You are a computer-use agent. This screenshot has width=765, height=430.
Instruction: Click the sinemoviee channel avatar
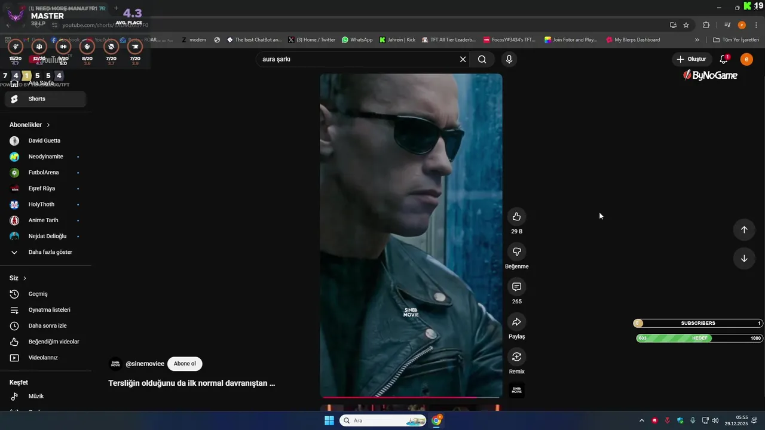coord(115,364)
